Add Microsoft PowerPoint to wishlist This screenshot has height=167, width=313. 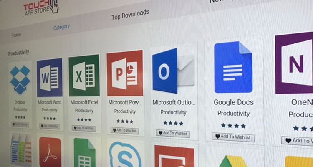[124, 131]
